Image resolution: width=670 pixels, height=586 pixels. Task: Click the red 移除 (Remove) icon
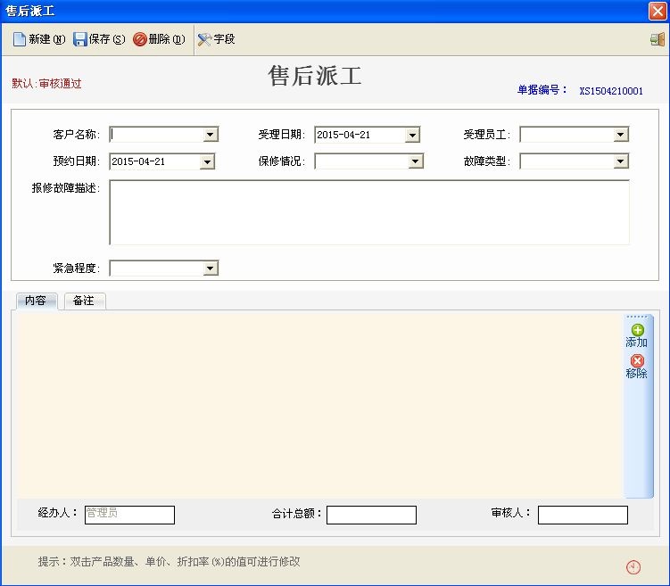[637, 360]
